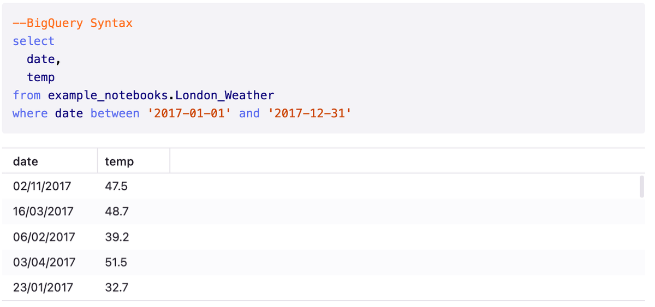
Task: Select the 23/01/2017 date cell
Action: [x=43, y=287]
